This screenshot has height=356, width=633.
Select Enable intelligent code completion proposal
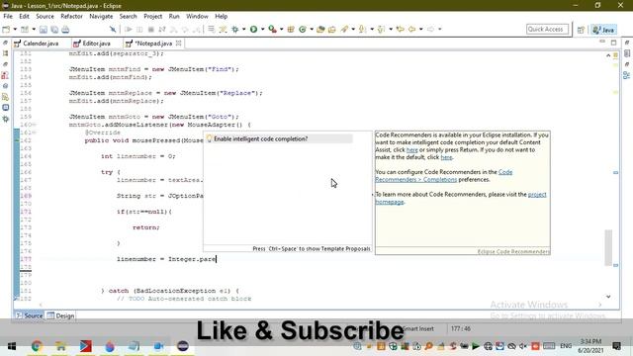(x=279, y=138)
